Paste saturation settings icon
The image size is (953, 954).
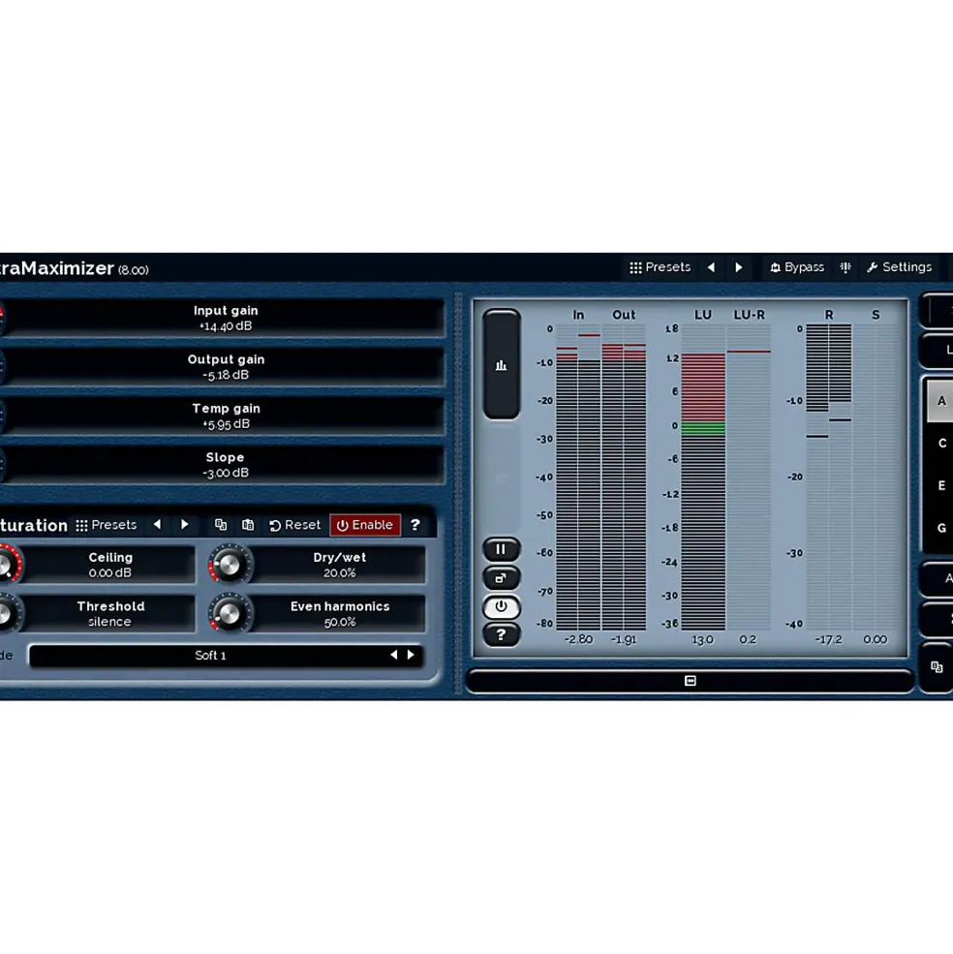tap(248, 524)
